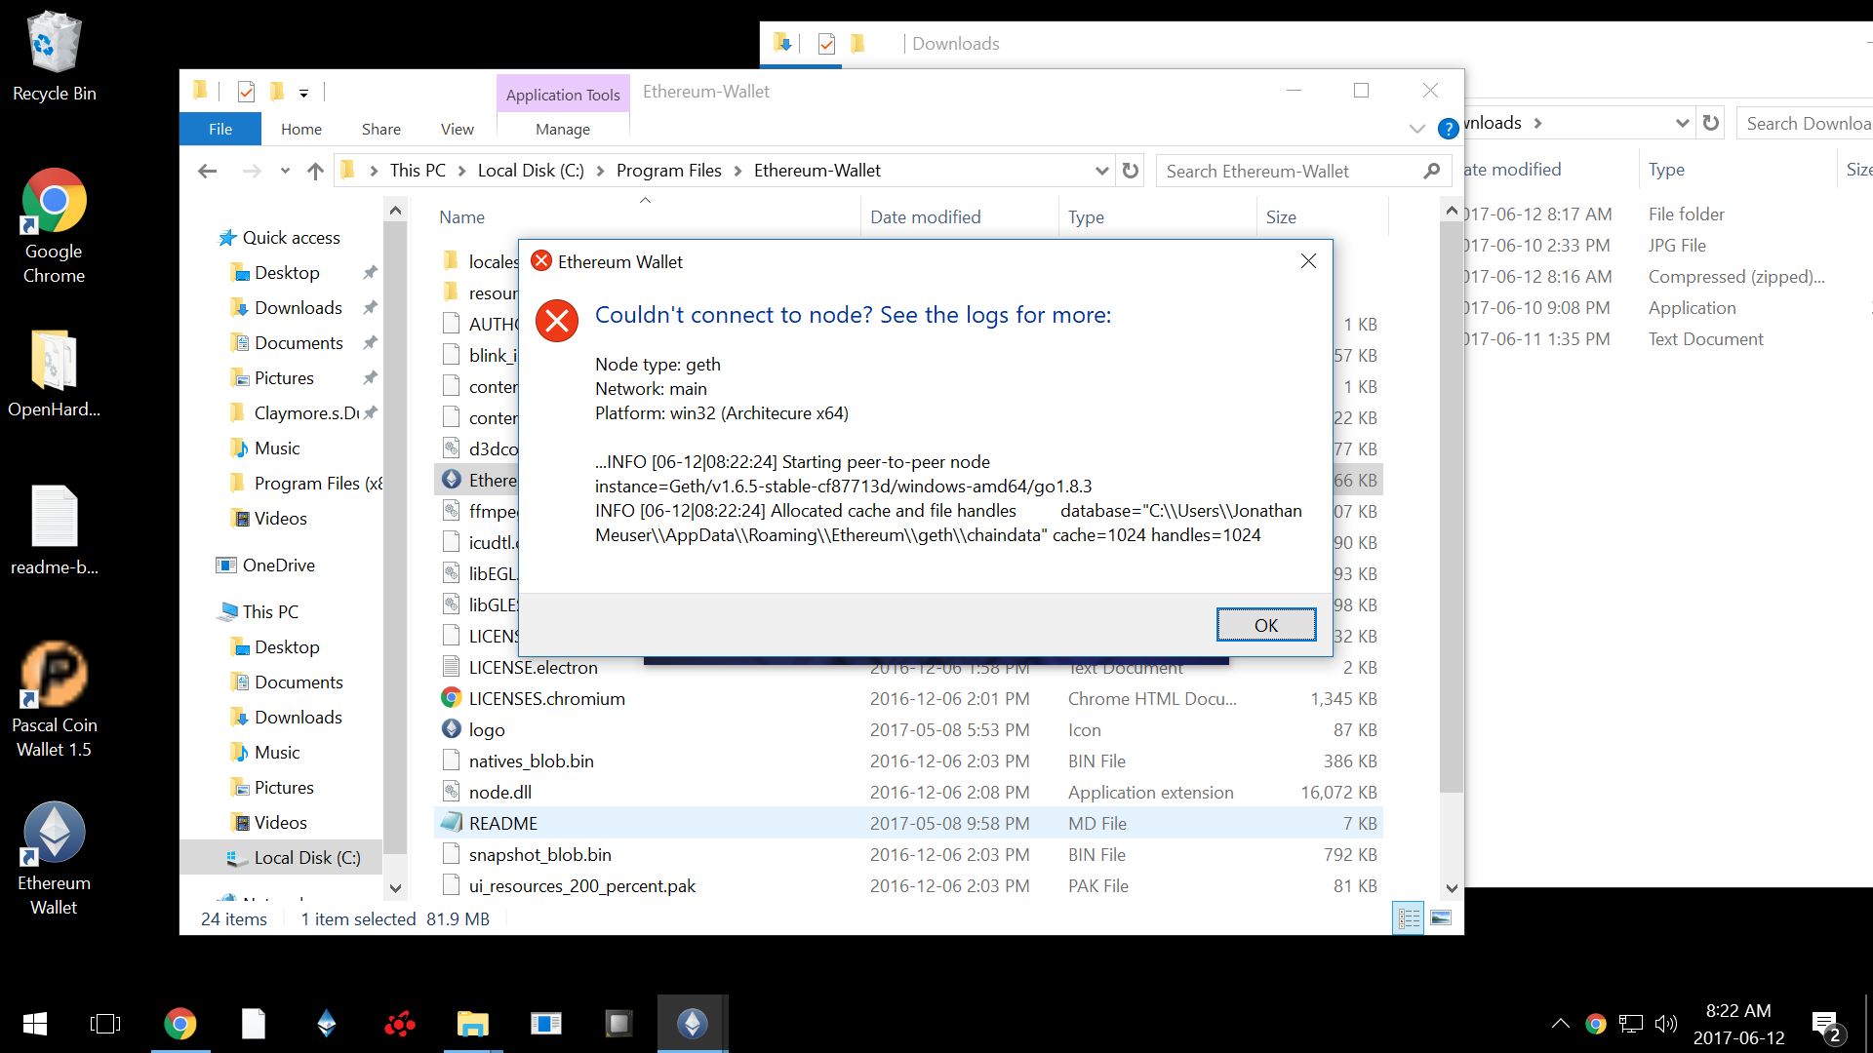
Task: Open the explorer Help icon
Action: coord(1448,129)
